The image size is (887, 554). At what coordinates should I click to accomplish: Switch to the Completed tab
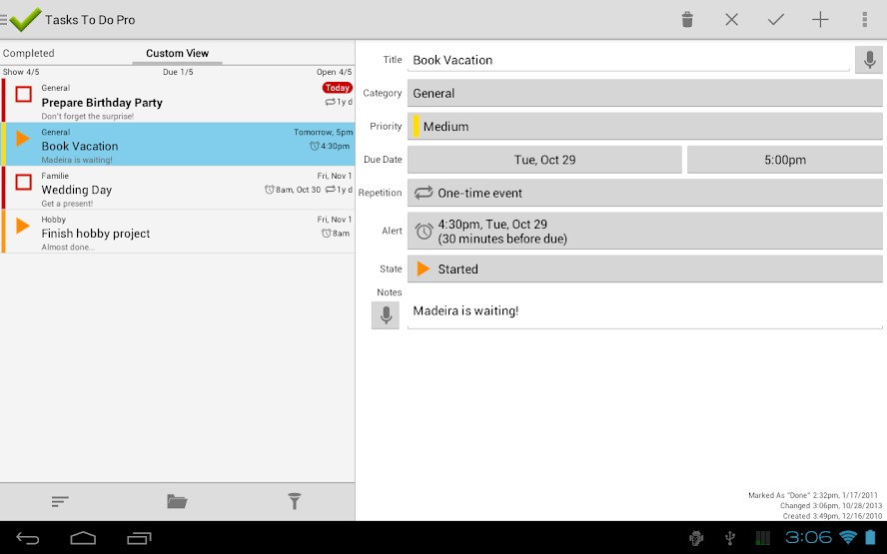[28, 53]
